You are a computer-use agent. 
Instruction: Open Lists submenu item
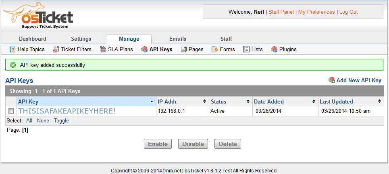coord(257,49)
